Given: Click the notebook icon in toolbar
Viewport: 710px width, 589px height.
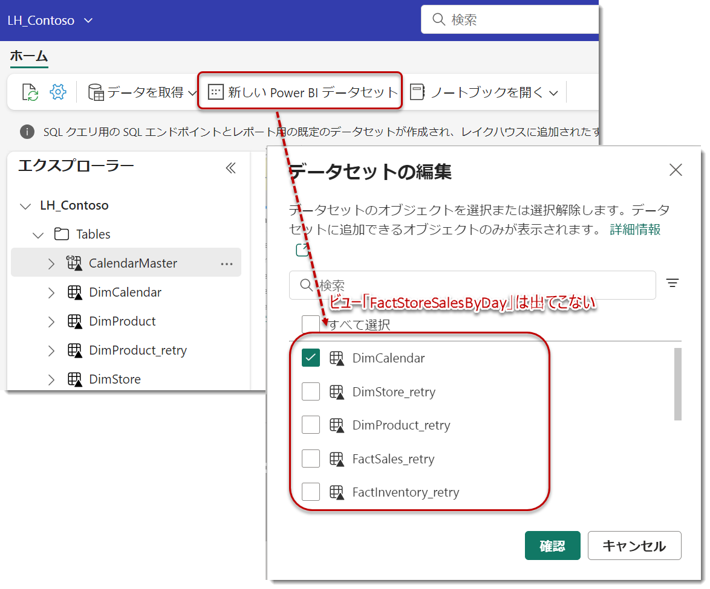Looking at the screenshot, I should [417, 92].
